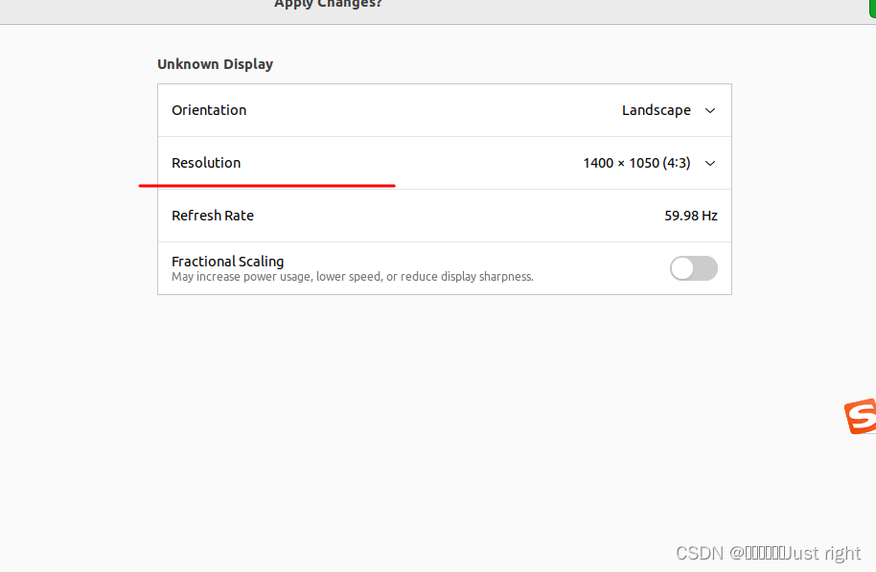Click the Unknown Display heading
The height and width of the screenshot is (572, 876).
pyautogui.click(x=215, y=64)
